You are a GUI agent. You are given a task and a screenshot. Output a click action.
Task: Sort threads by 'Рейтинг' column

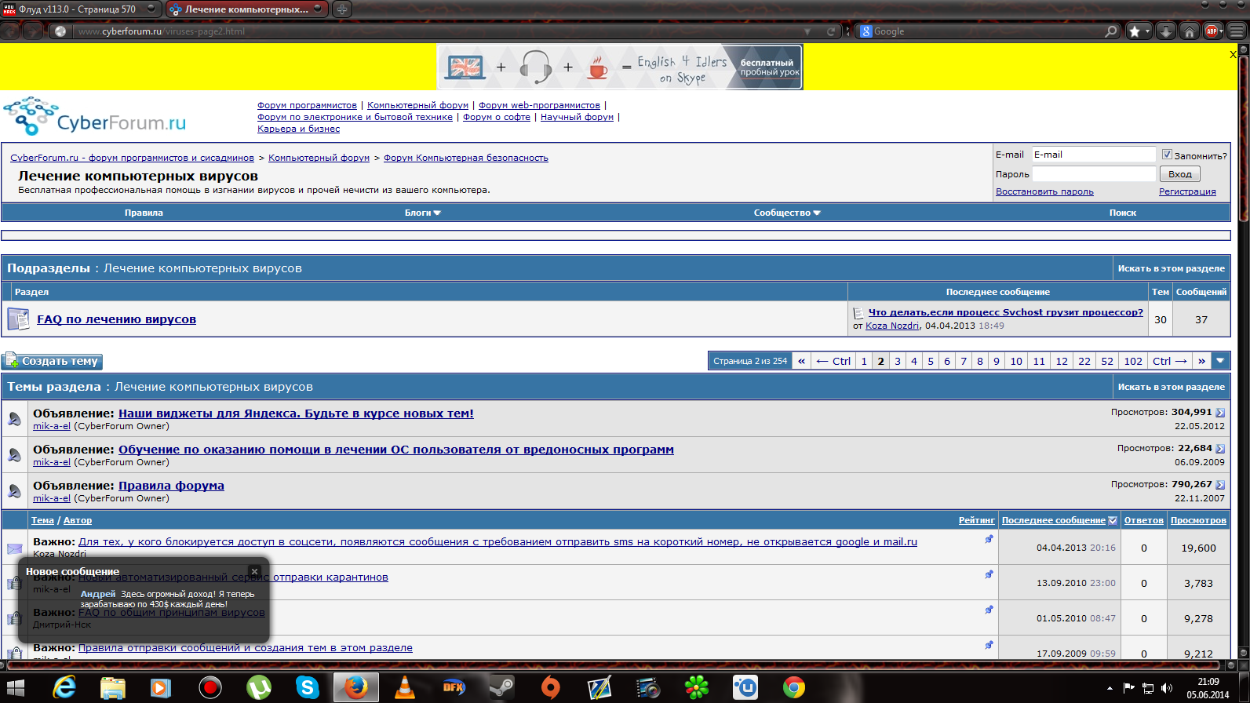(976, 520)
